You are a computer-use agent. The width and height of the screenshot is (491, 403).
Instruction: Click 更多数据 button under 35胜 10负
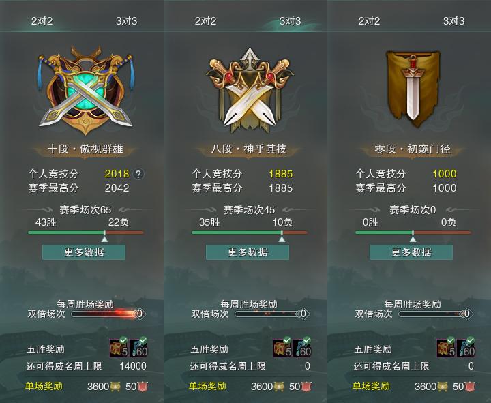(x=248, y=252)
